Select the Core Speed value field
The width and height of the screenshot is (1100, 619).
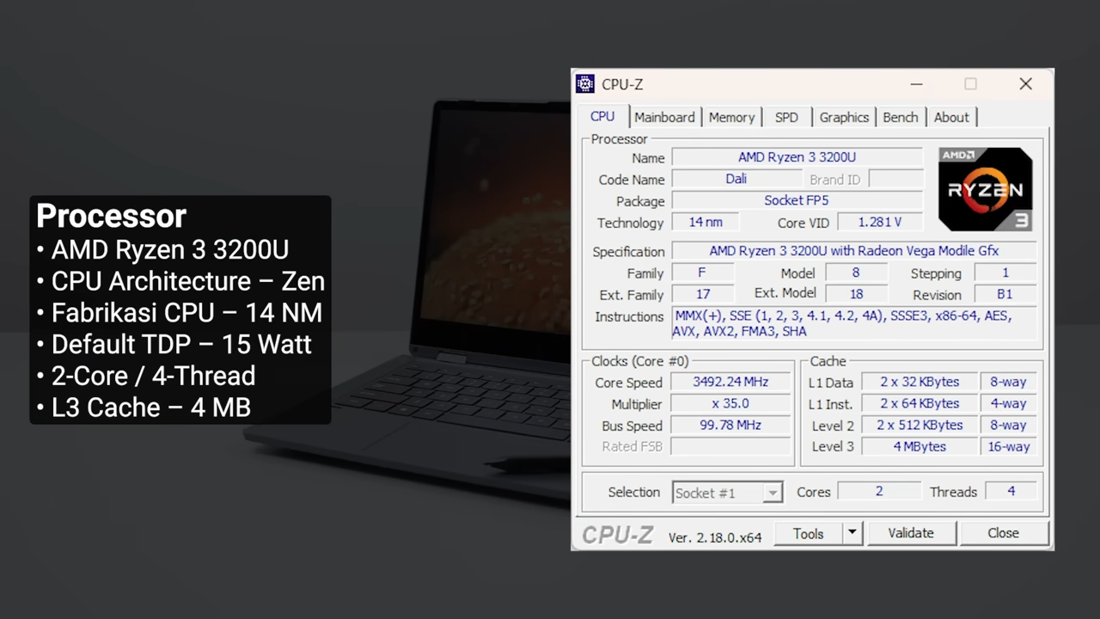[x=730, y=382]
